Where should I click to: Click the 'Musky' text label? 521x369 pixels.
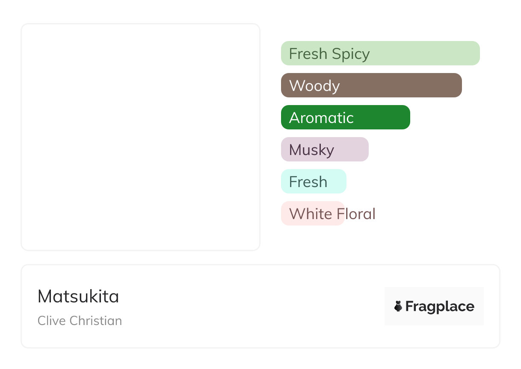point(311,150)
